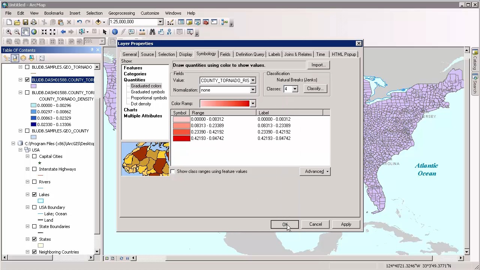Switch to the Joins & Relates tab
Image resolution: width=480 pixels, height=270 pixels.
pyautogui.click(x=298, y=54)
